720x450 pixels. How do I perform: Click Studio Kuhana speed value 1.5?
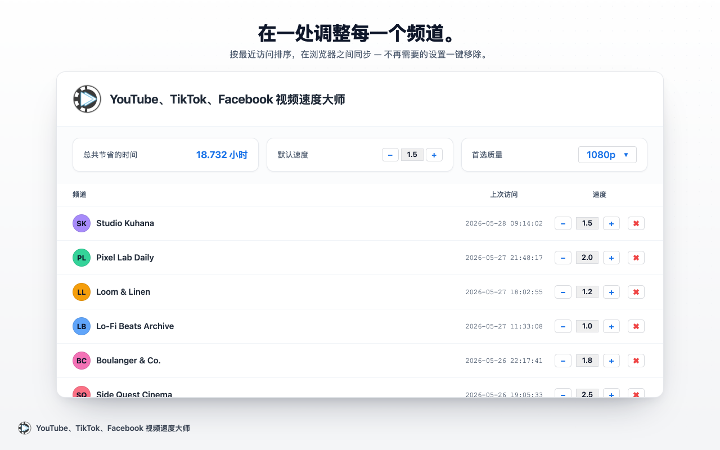[587, 223]
